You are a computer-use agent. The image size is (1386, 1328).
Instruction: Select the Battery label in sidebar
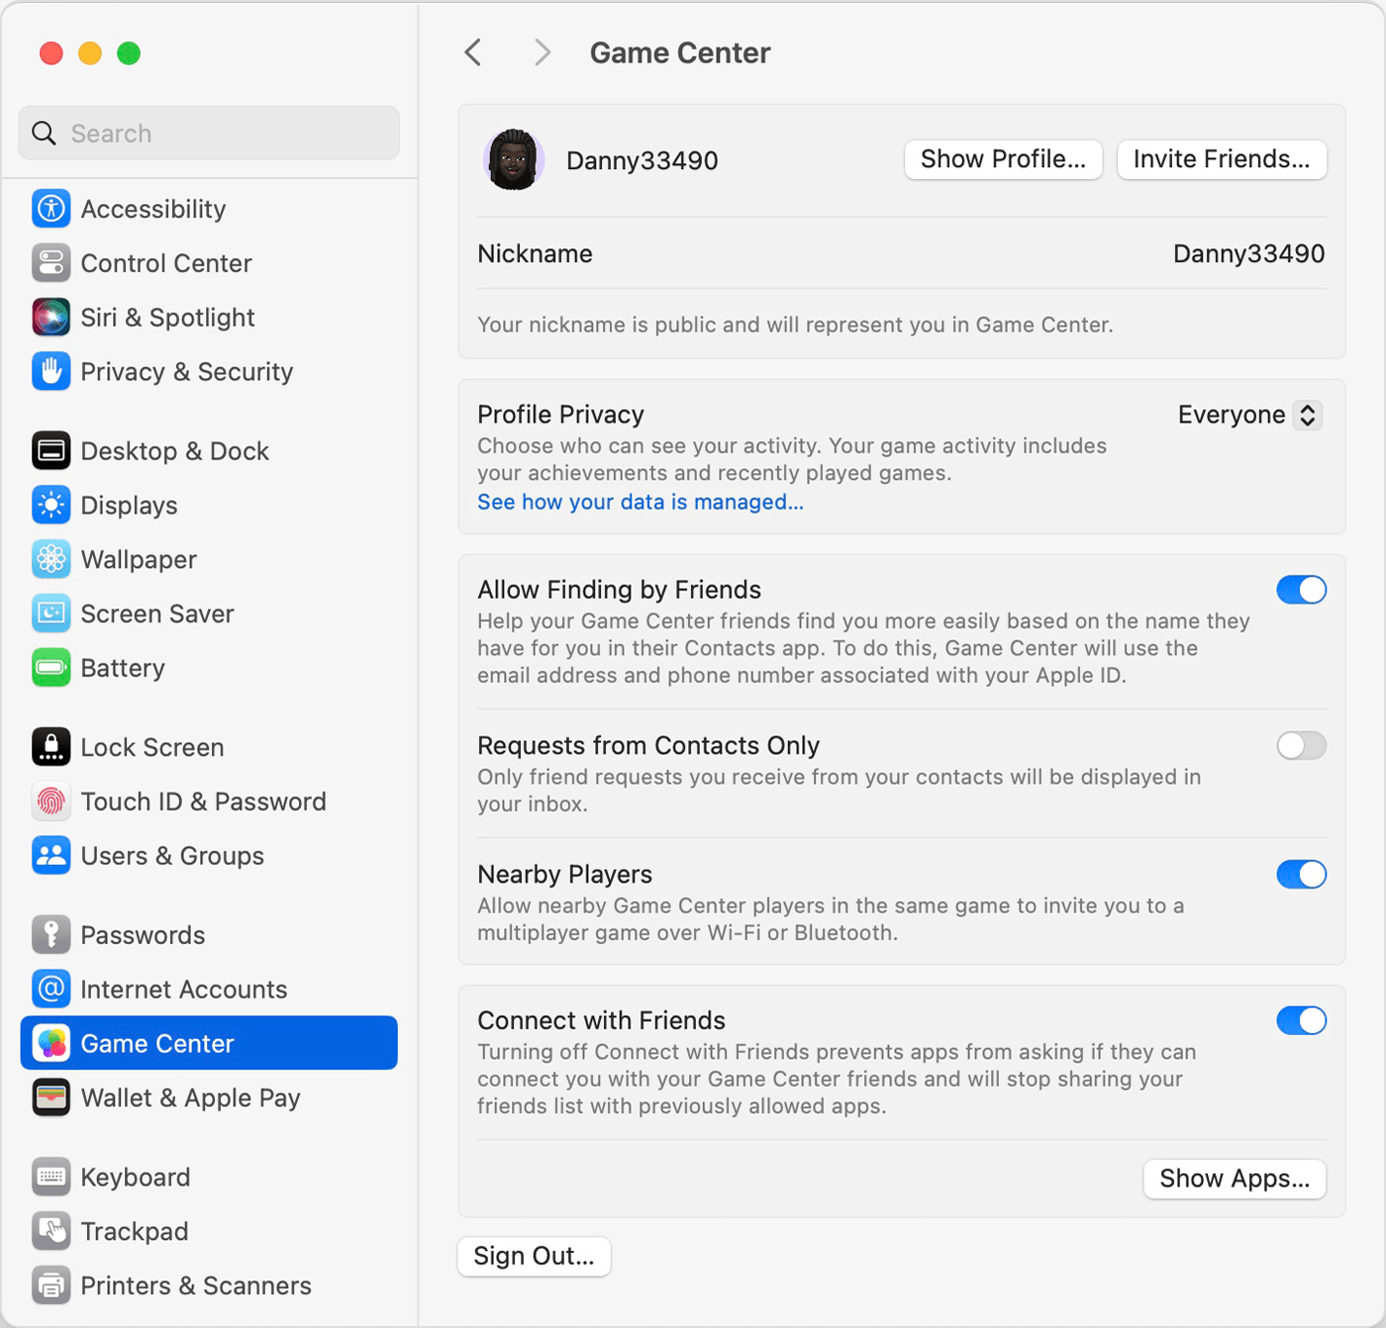123,668
